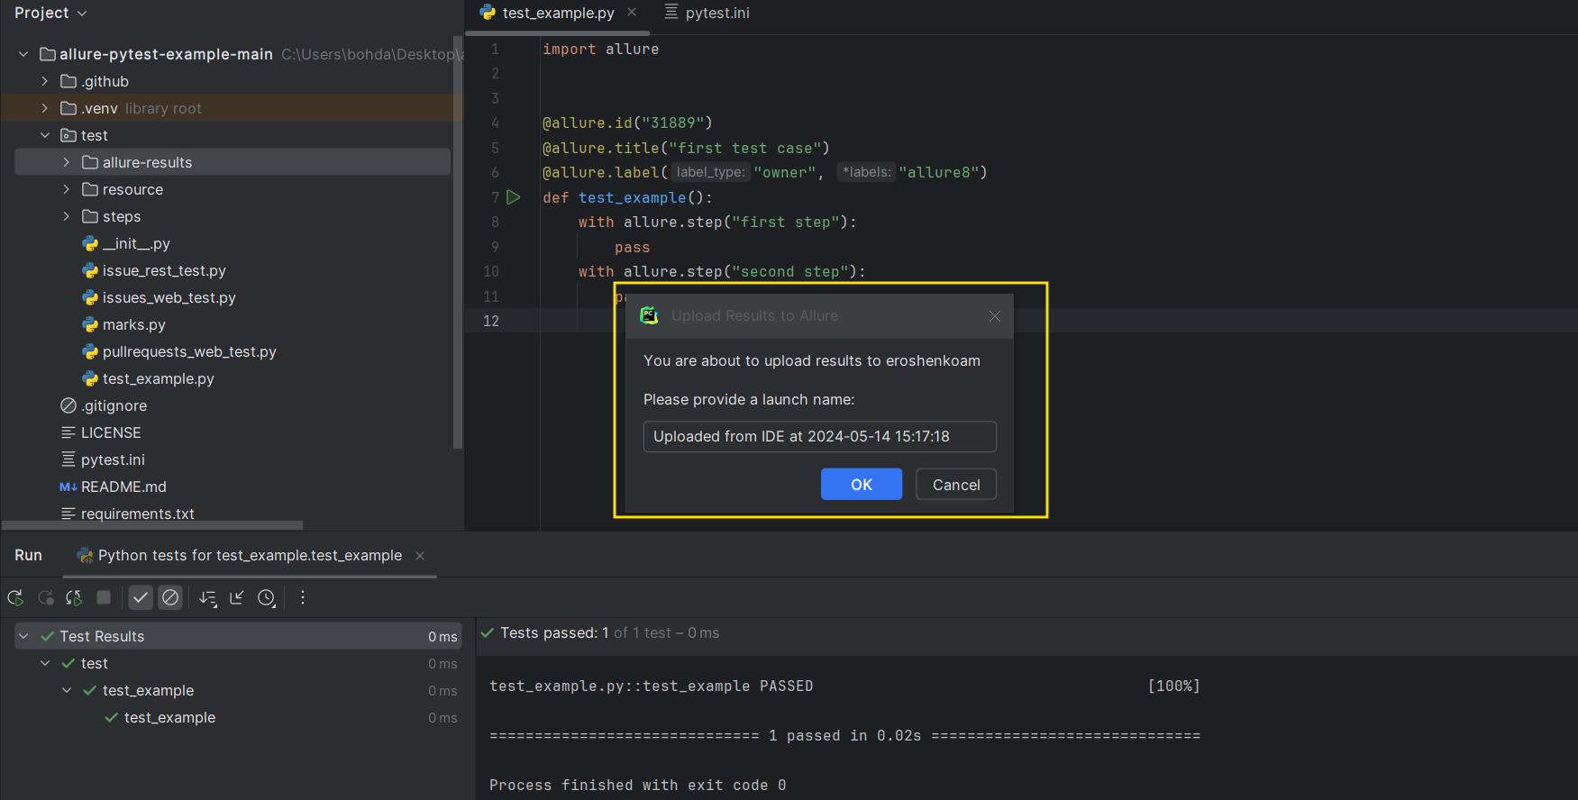
Task: Toggle auto-test rerun icon
Action: [74, 597]
